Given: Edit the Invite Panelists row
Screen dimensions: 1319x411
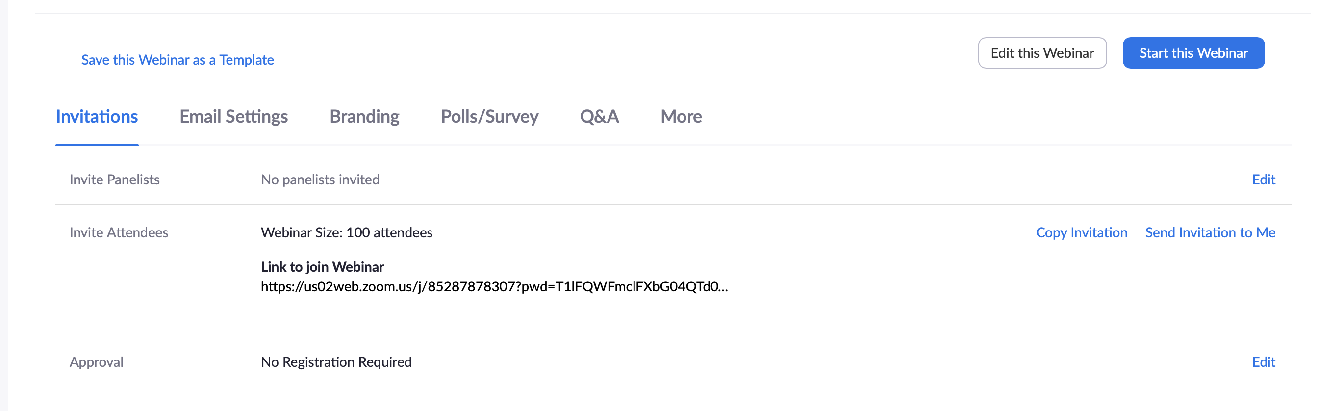Looking at the screenshot, I should tap(1263, 180).
